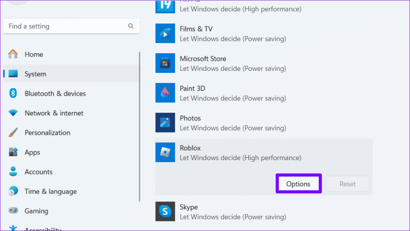The image size is (410, 231).
Task: Go to Network & internet settings
Action: 71,113
